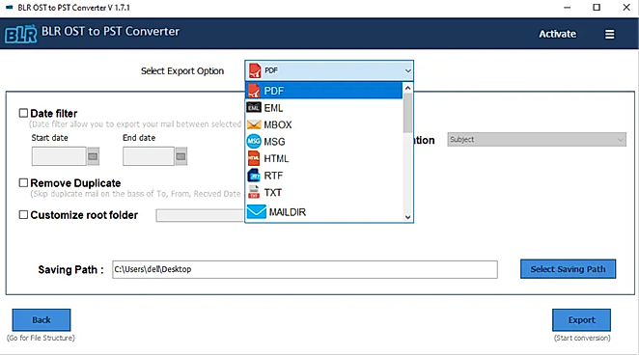
Task: Click the app icon in title bar
Action: 10,8
